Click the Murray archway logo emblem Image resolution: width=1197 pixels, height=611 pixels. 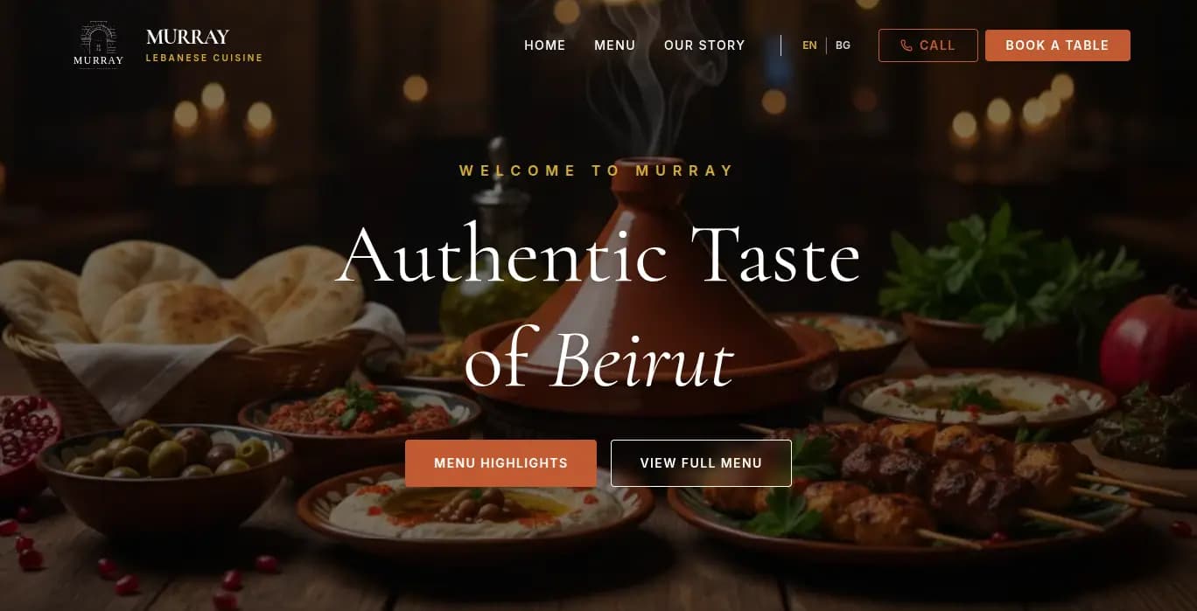(98, 45)
